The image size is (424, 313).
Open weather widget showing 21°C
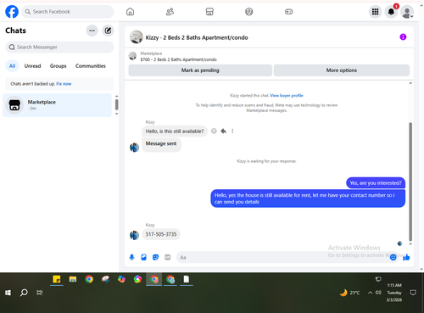pyautogui.click(x=350, y=293)
